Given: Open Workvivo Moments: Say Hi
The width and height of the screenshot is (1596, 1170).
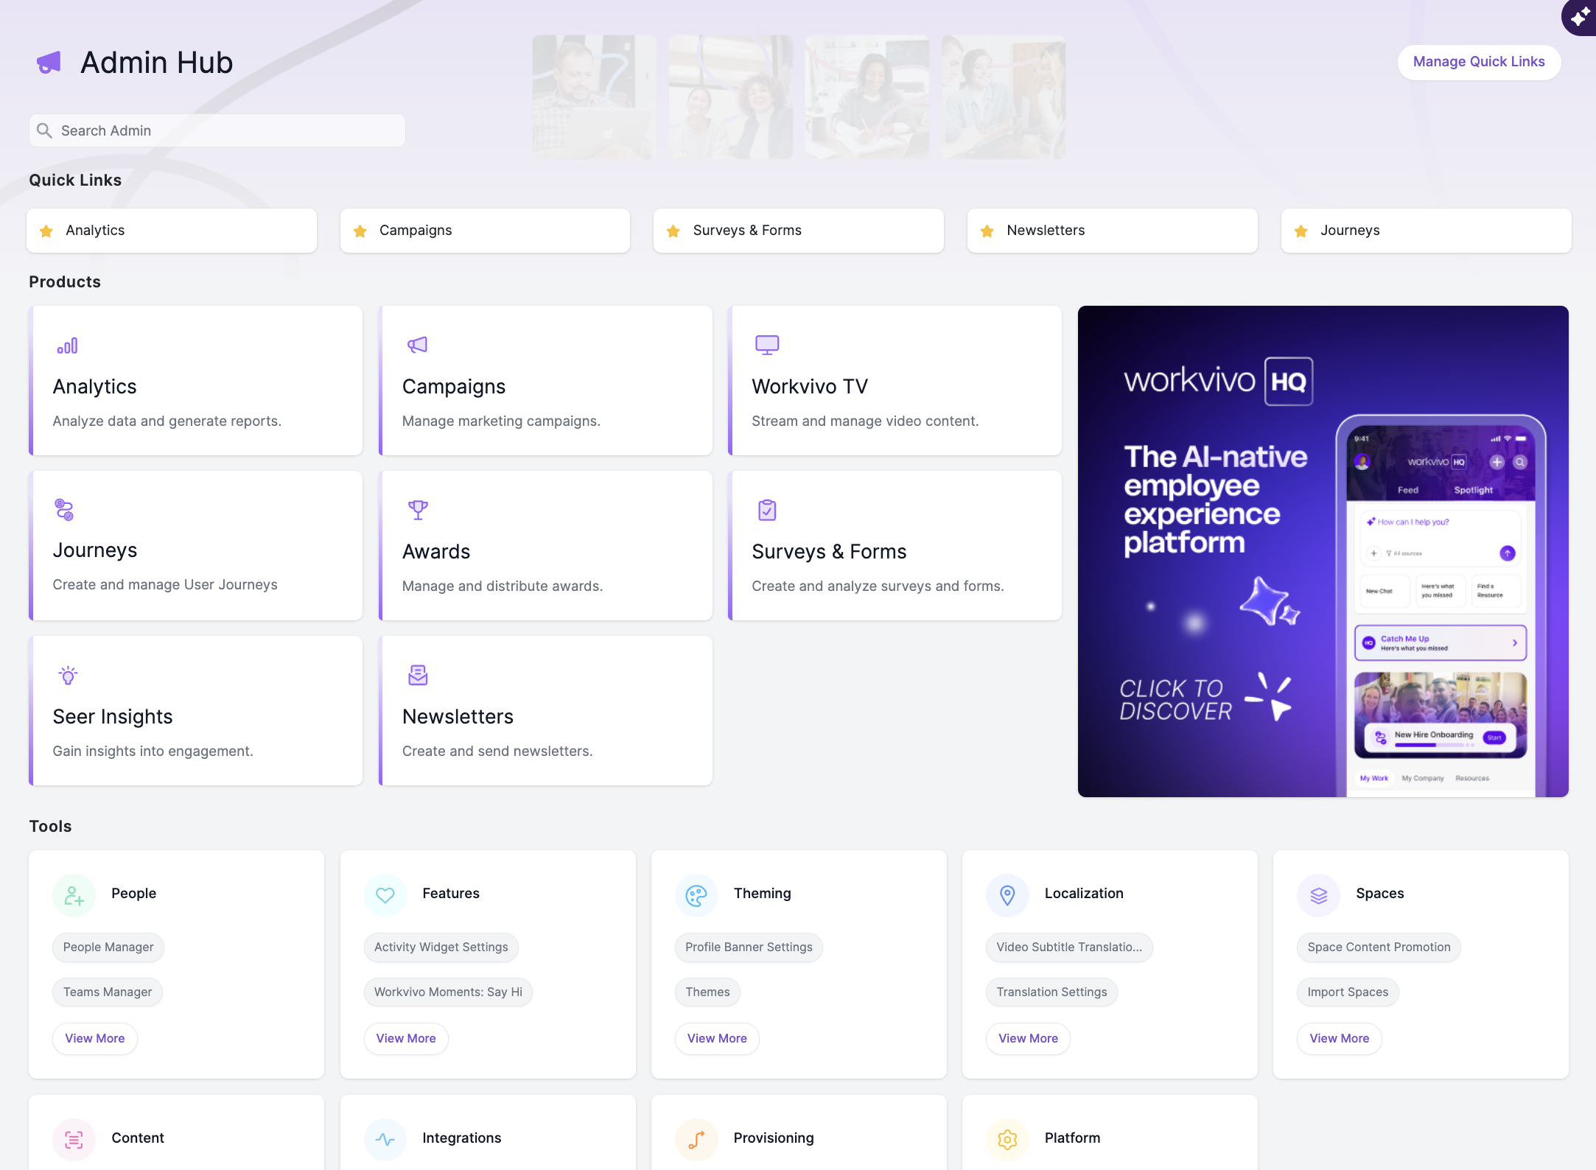Looking at the screenshot, I should pos(448,992).
